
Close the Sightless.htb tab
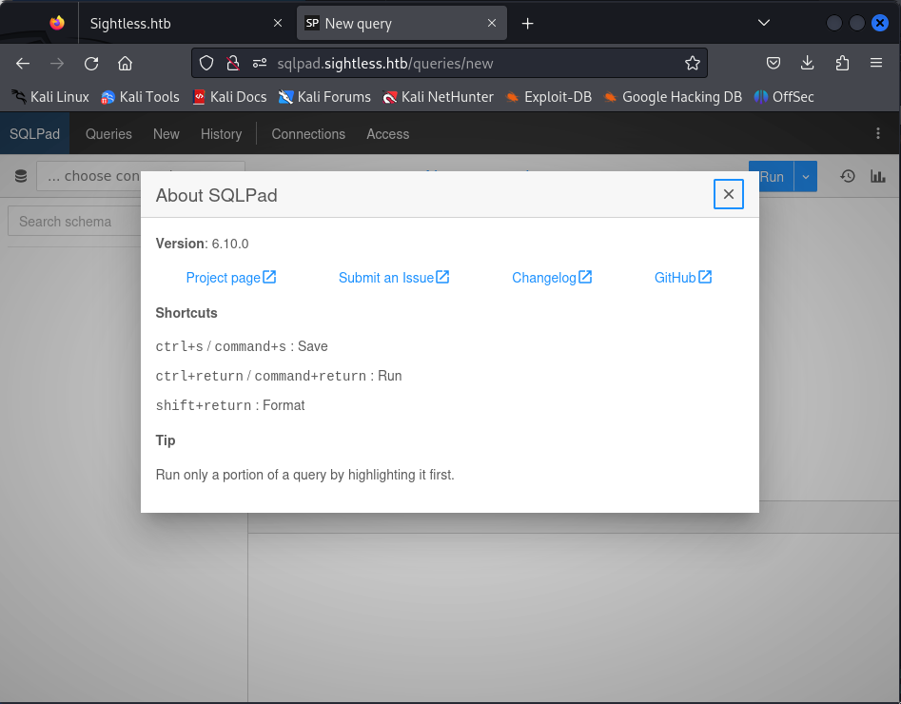[x=278, y=23]
